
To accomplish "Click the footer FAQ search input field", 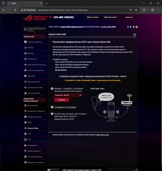I will pyautogui.click(x=121, y=170).
